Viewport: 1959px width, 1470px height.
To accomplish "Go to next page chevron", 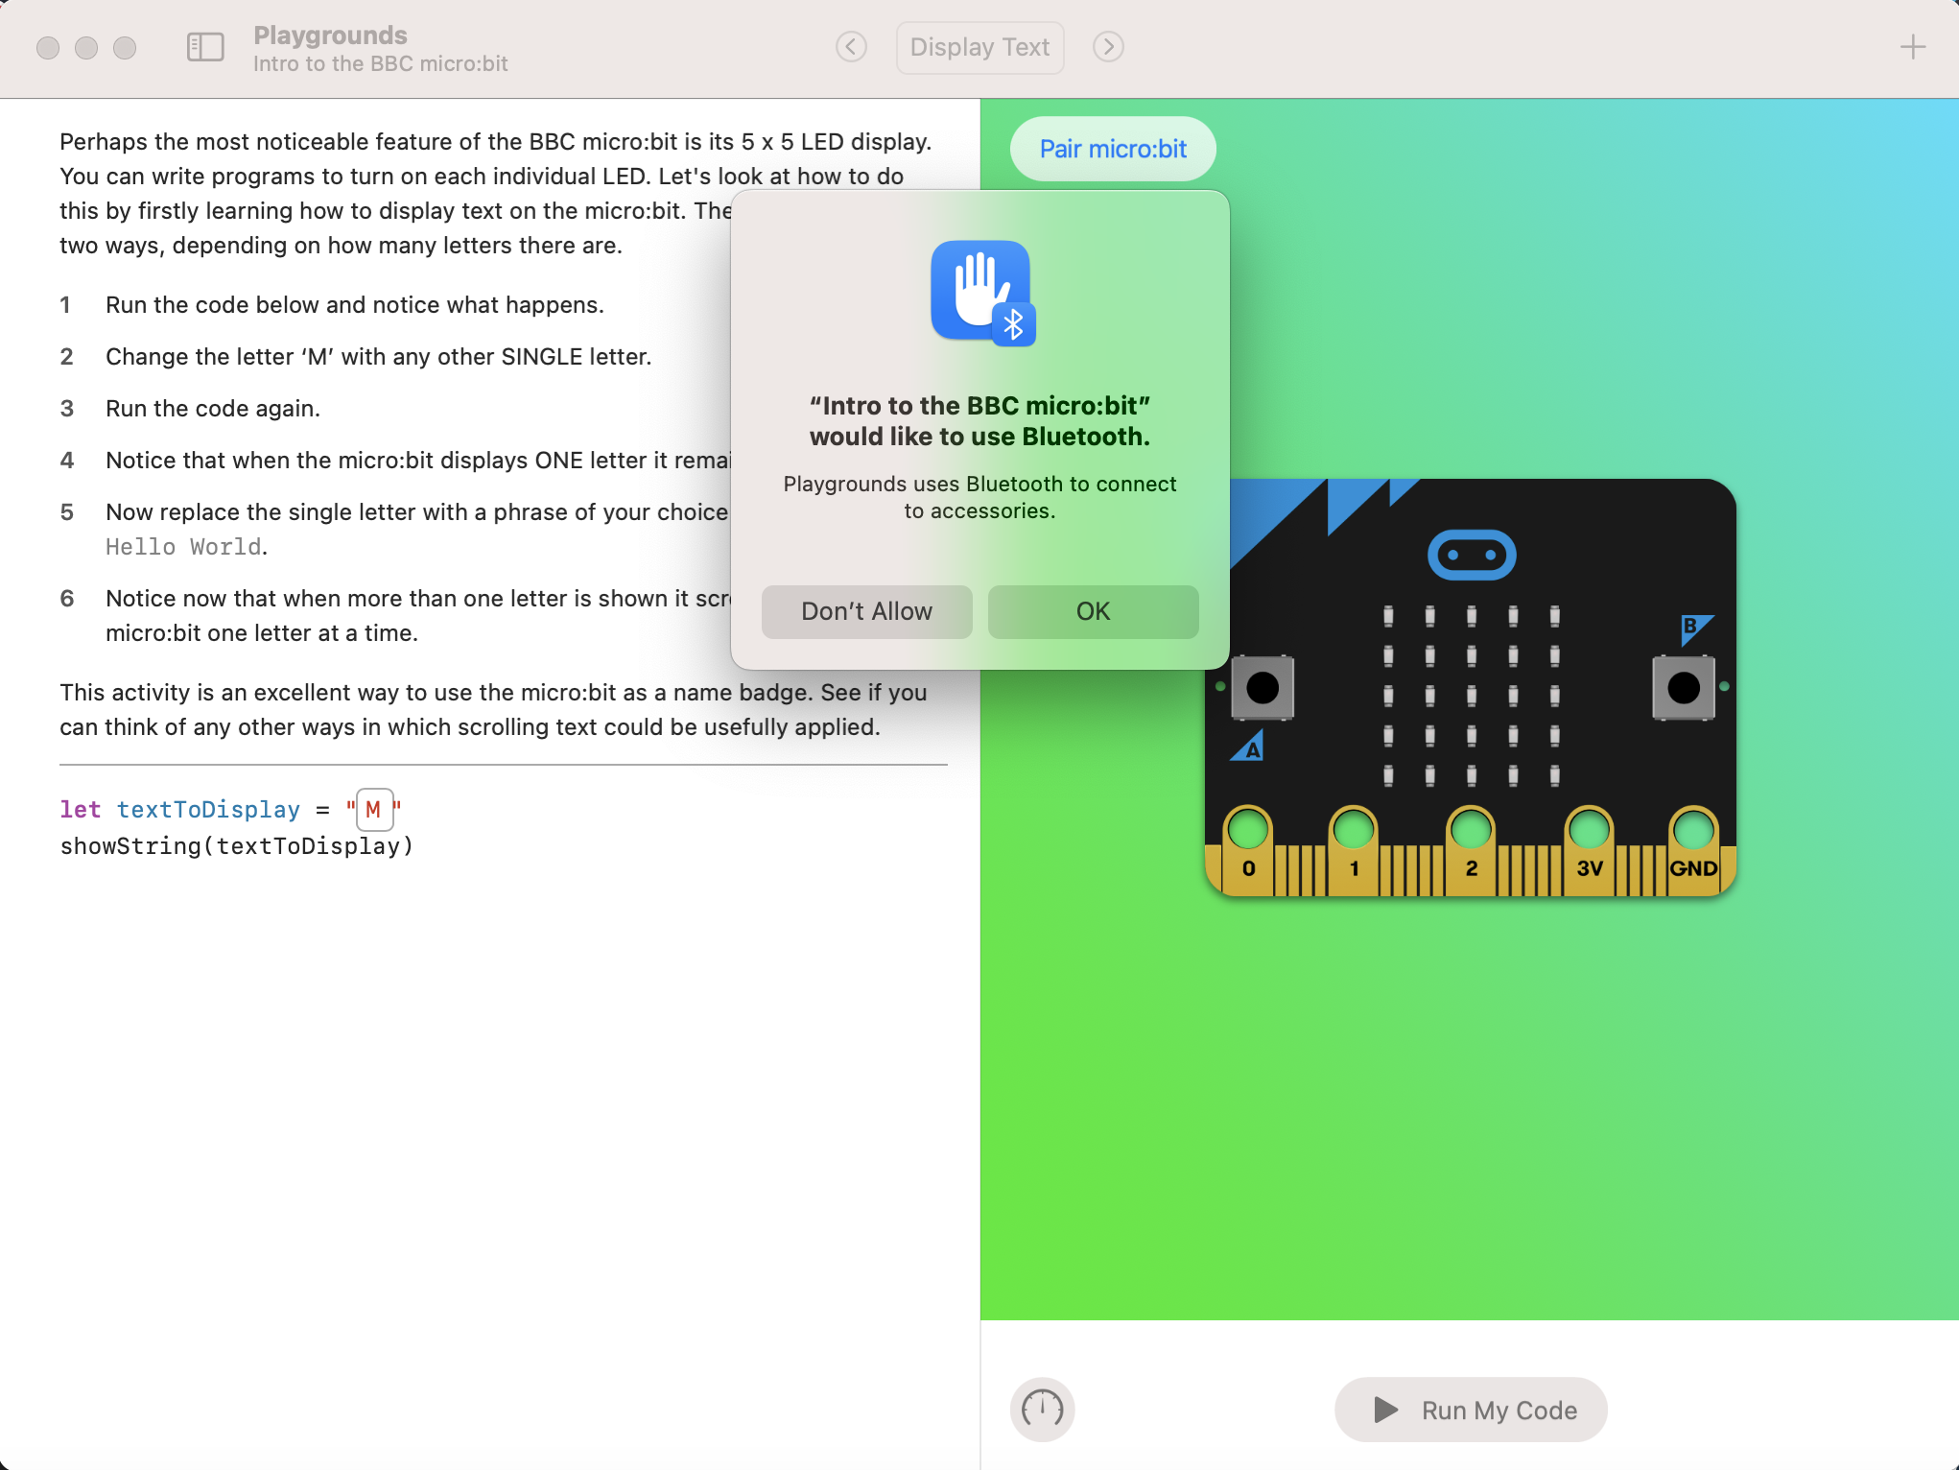I will pyautogui.click(x=1108, y=47).
